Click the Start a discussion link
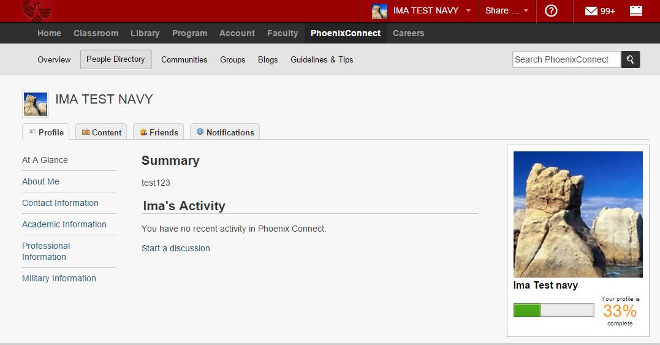 pos(175,248)
